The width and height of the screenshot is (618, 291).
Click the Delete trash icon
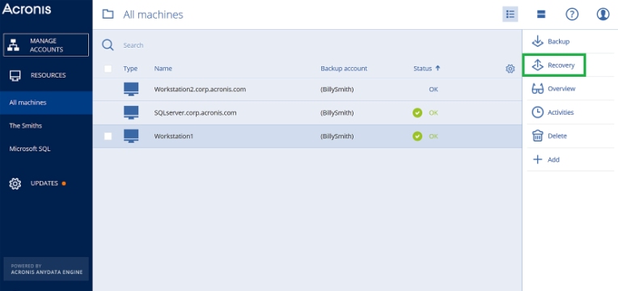click(538, 136)
